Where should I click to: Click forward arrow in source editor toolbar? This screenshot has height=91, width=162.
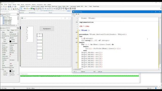click(78, 14)
